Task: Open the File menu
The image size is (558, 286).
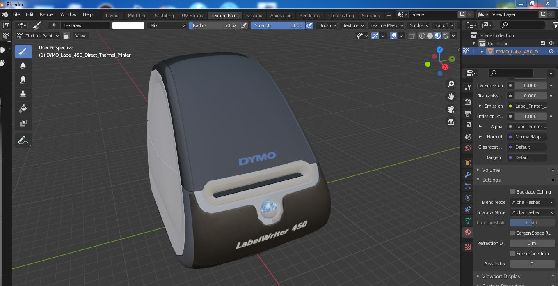Action: click(16, 14)
